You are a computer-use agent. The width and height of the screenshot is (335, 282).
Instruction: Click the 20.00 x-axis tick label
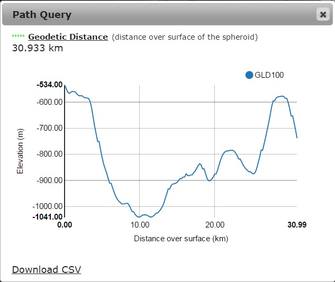pos(214,225)
